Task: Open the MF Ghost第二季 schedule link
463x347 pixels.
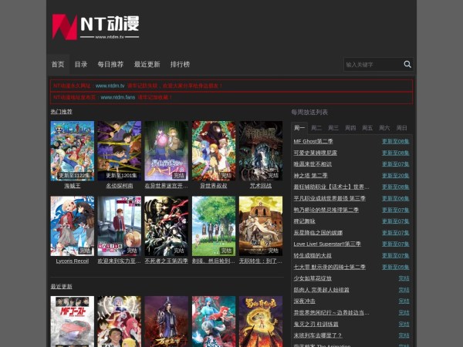Action: pos(314,142)
